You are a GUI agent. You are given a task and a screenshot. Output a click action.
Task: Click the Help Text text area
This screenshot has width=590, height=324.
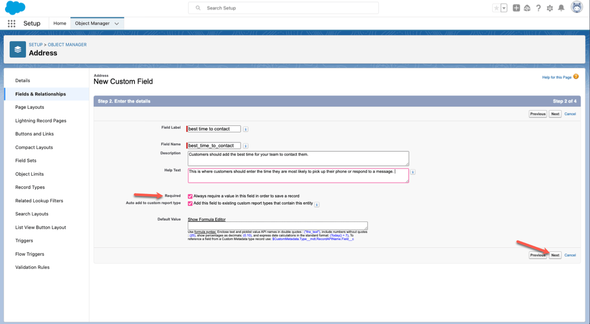click(298, 176)
